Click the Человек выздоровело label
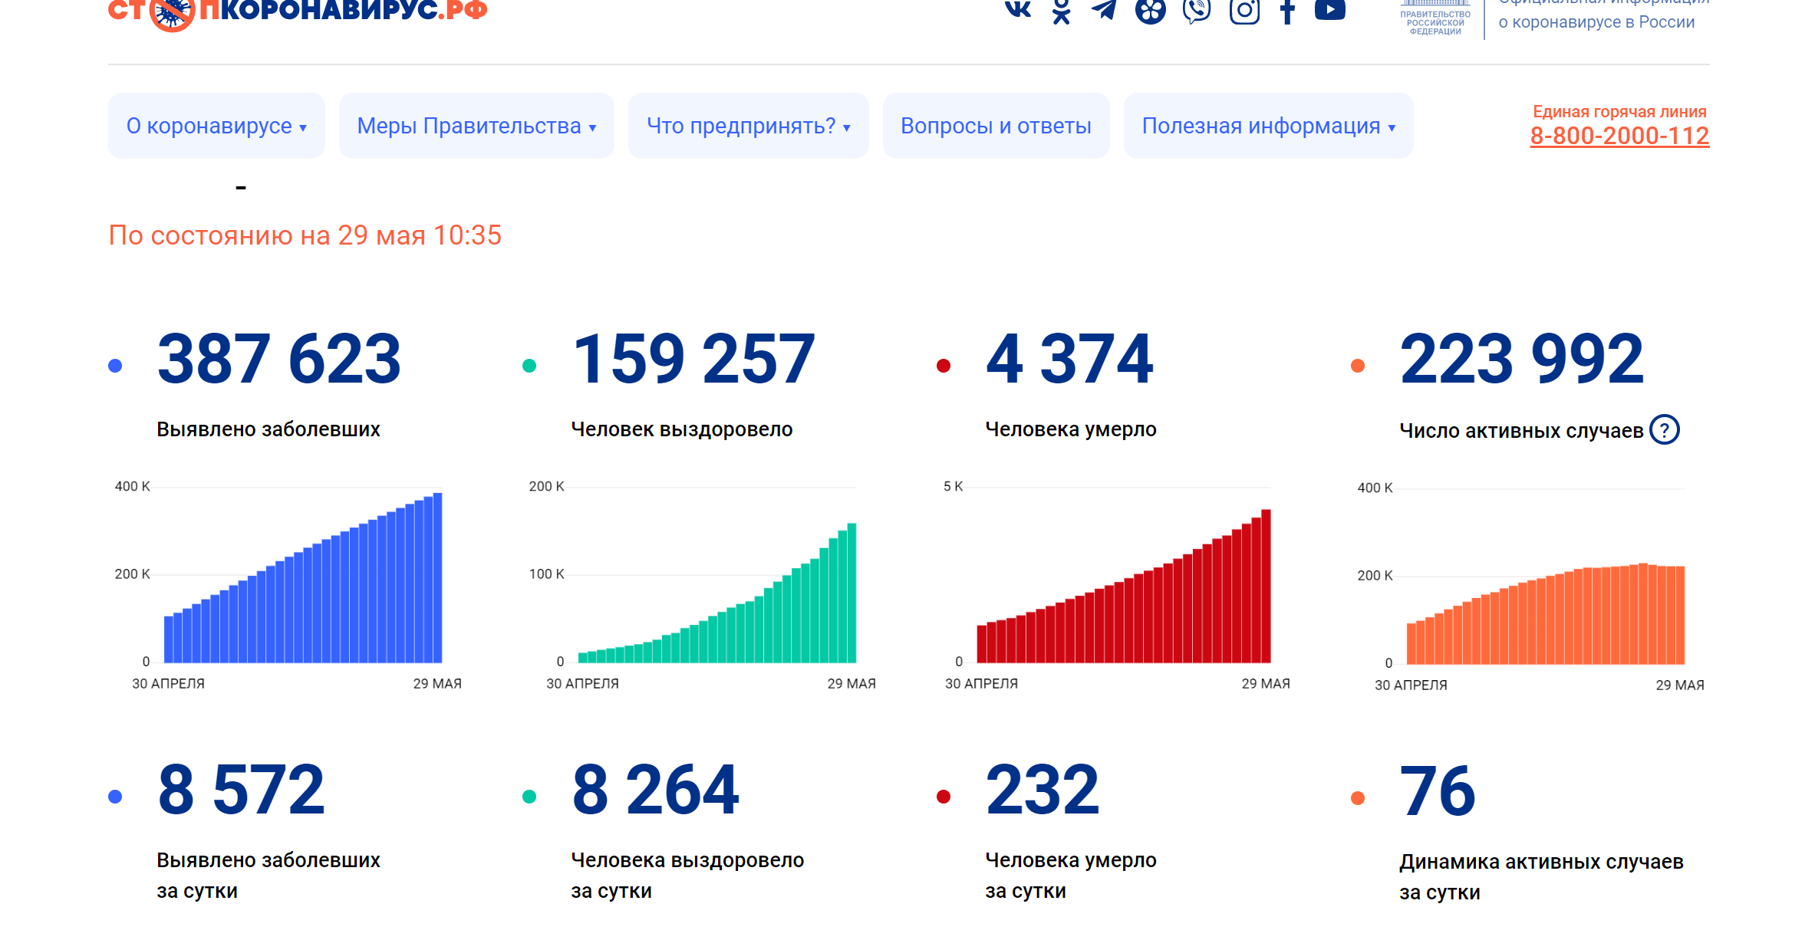 tap(682, 429)
